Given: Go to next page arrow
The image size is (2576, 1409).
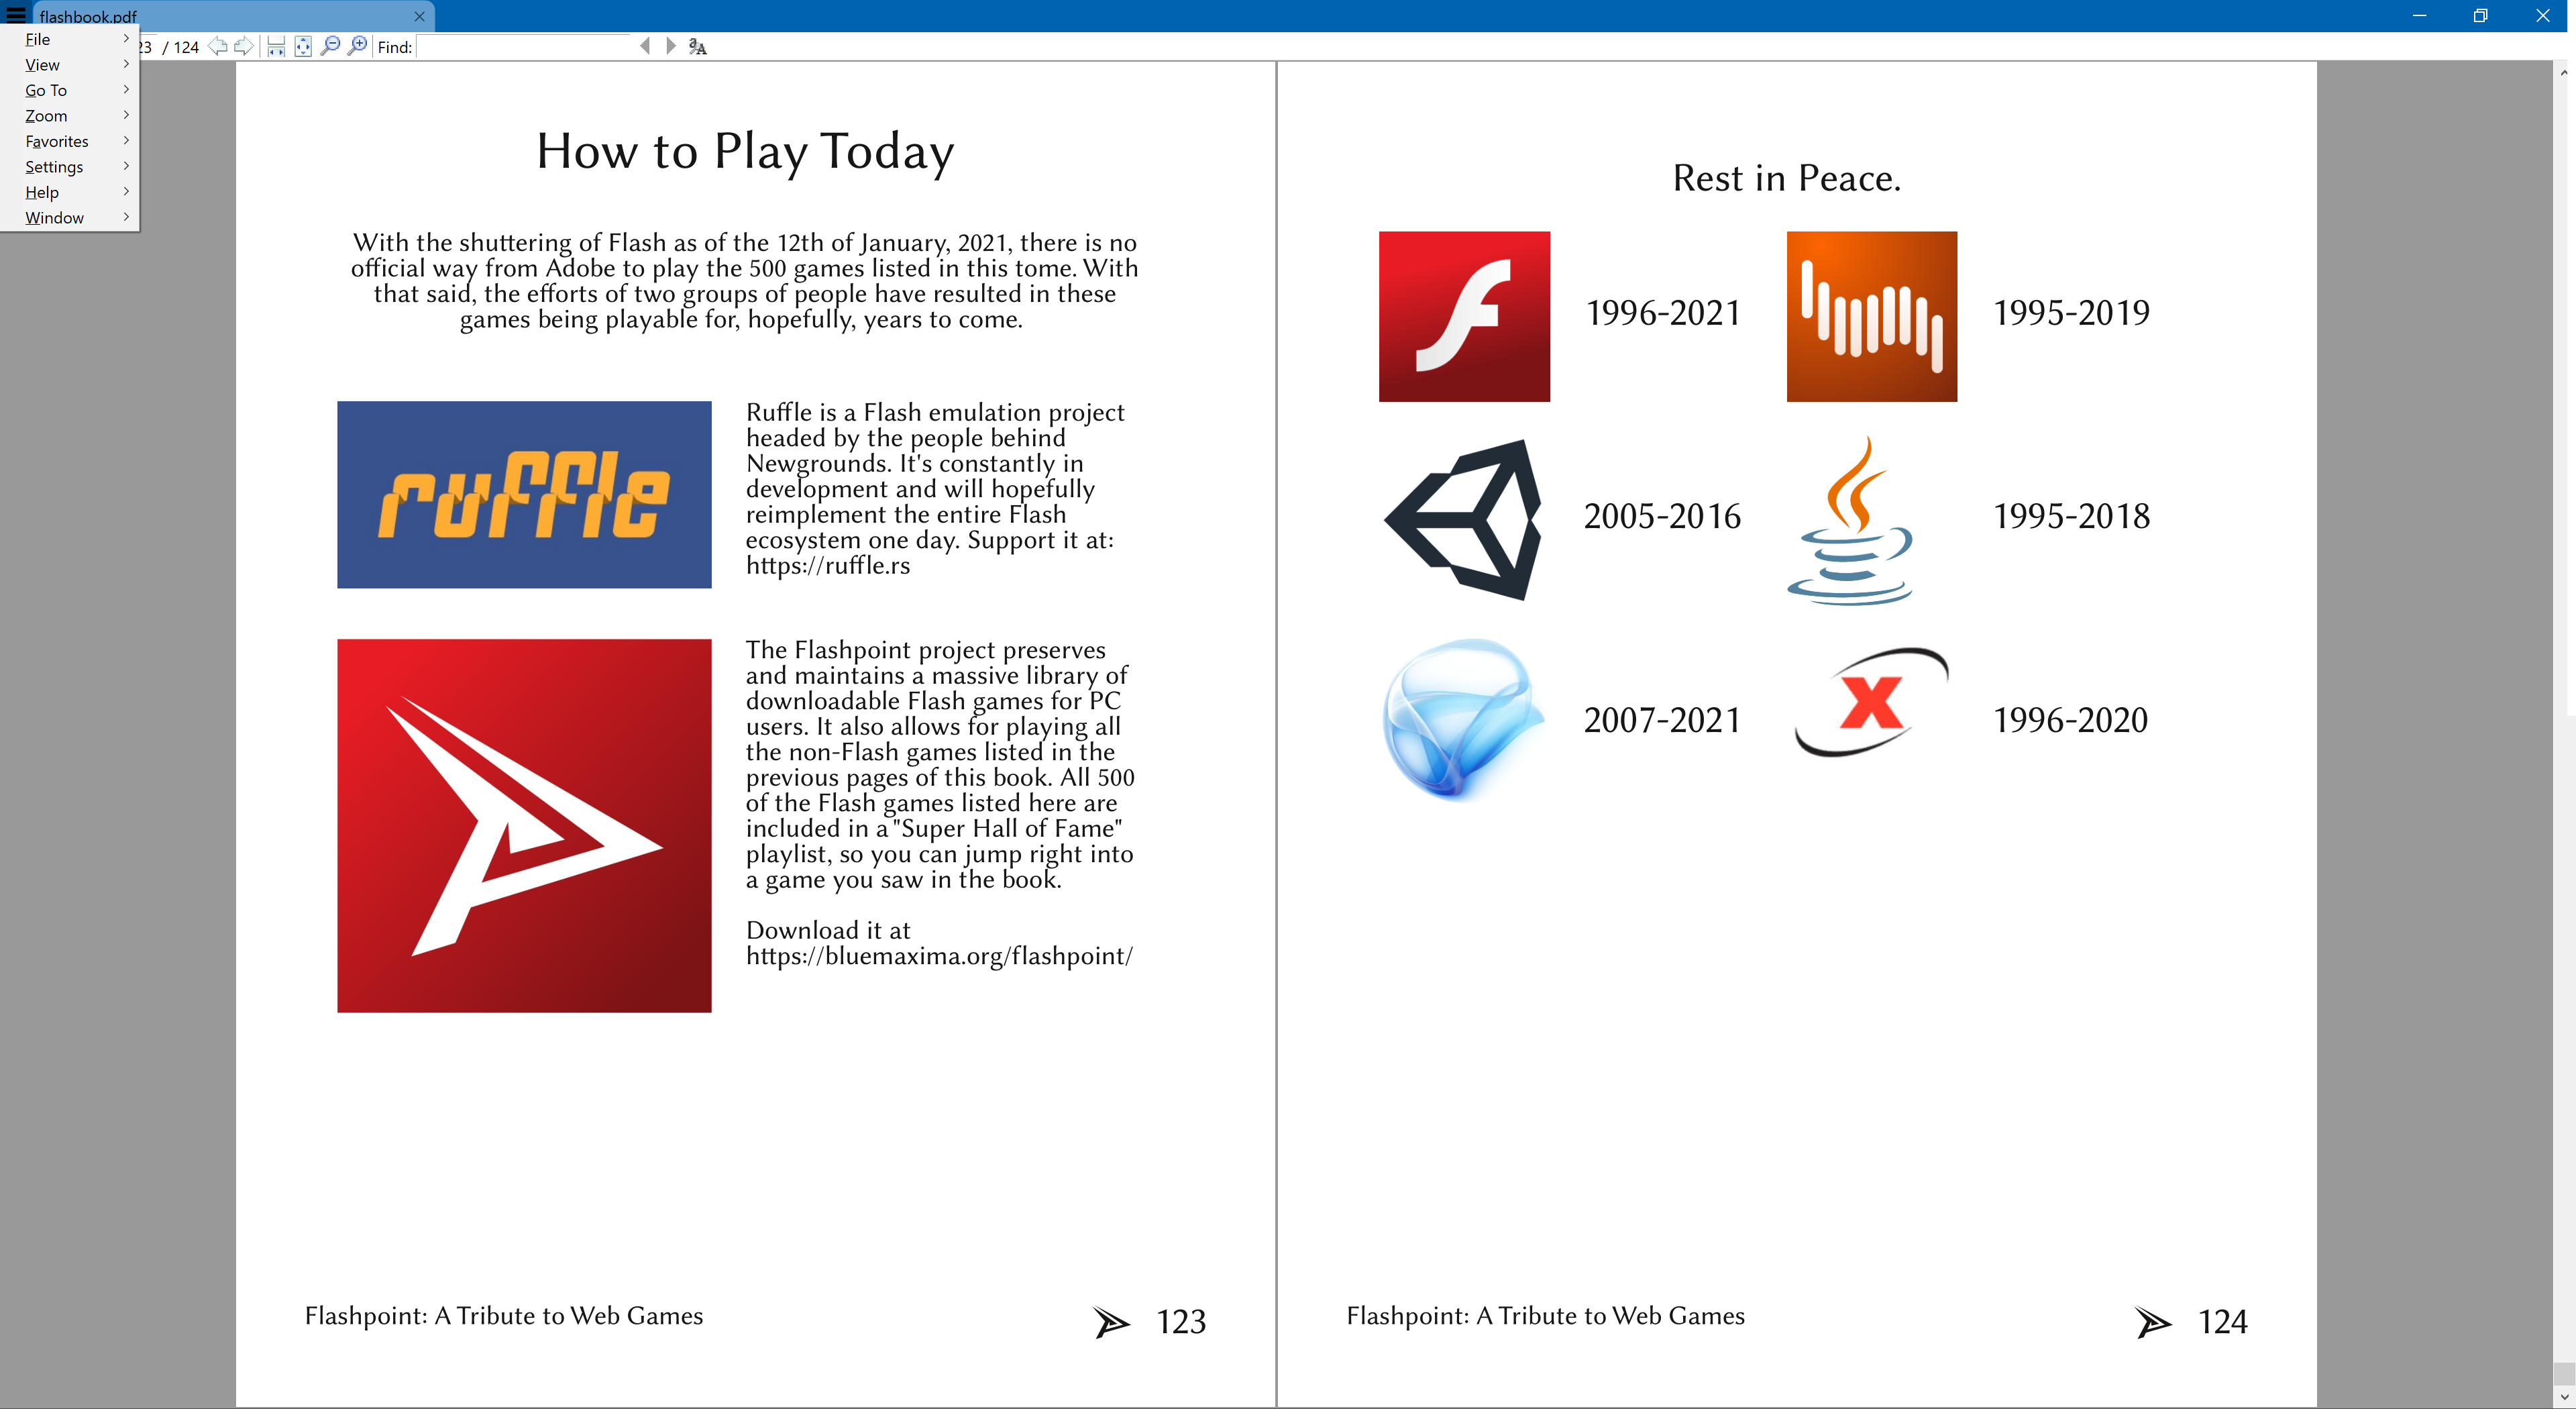Looking at the screenshot, I should coord(243,46).
